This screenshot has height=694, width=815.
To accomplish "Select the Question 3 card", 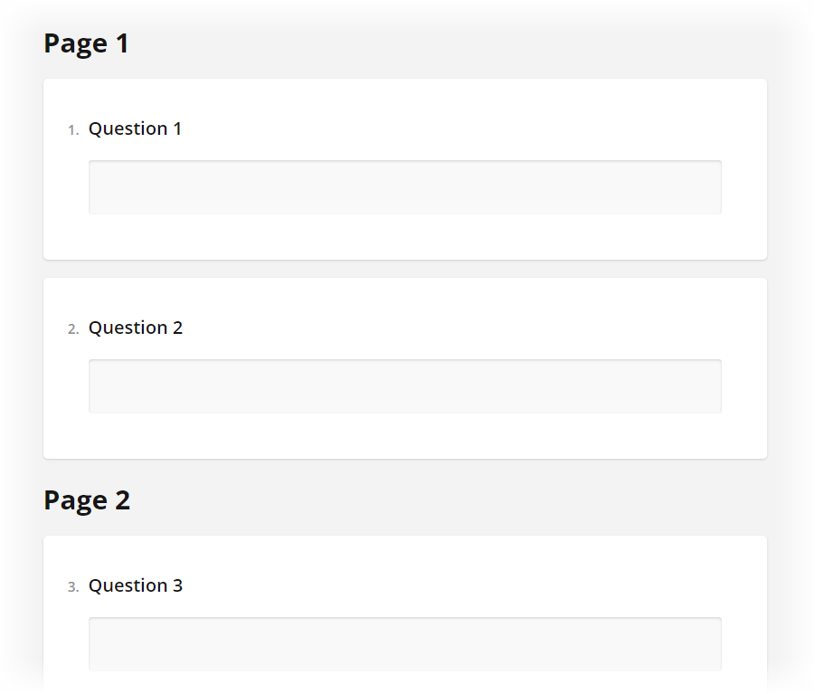I will click(x=404, y=615).
